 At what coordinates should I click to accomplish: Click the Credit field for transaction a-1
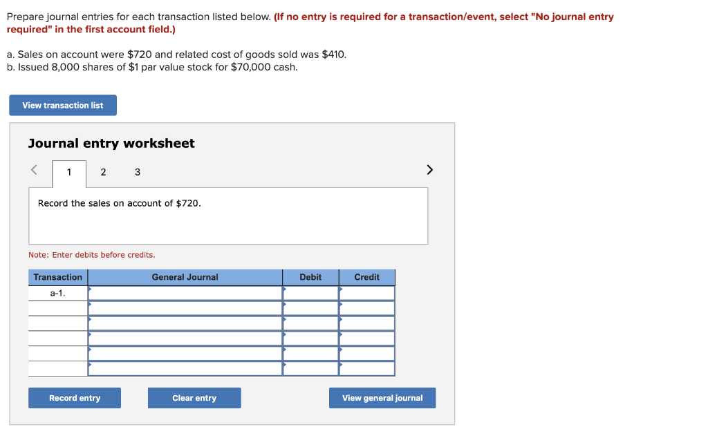click(x=366, y=292)
